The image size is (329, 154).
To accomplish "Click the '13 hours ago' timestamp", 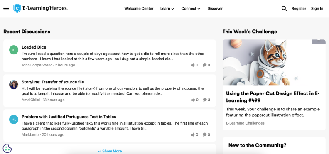I will click(54, 100).
